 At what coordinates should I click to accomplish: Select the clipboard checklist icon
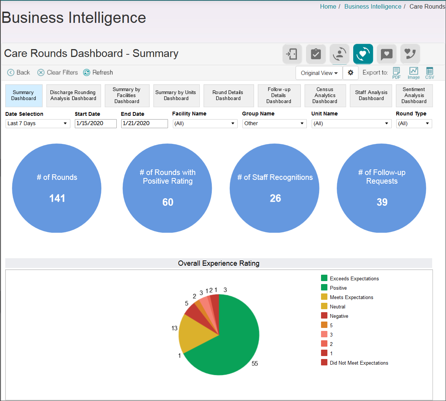316,54
